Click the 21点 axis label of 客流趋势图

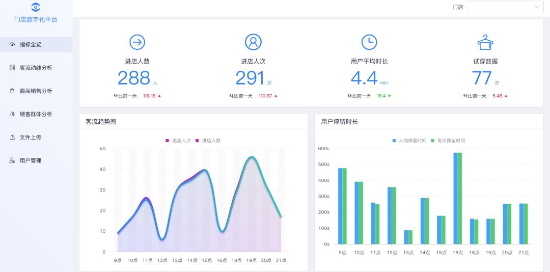[281, 260]
